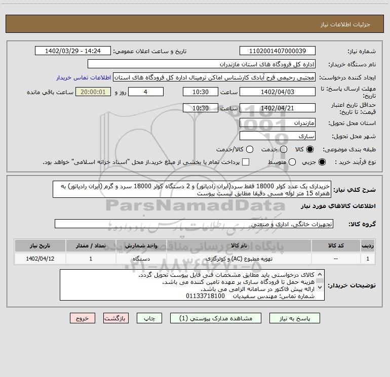Click delivery city field ساری

click(278, 136)
